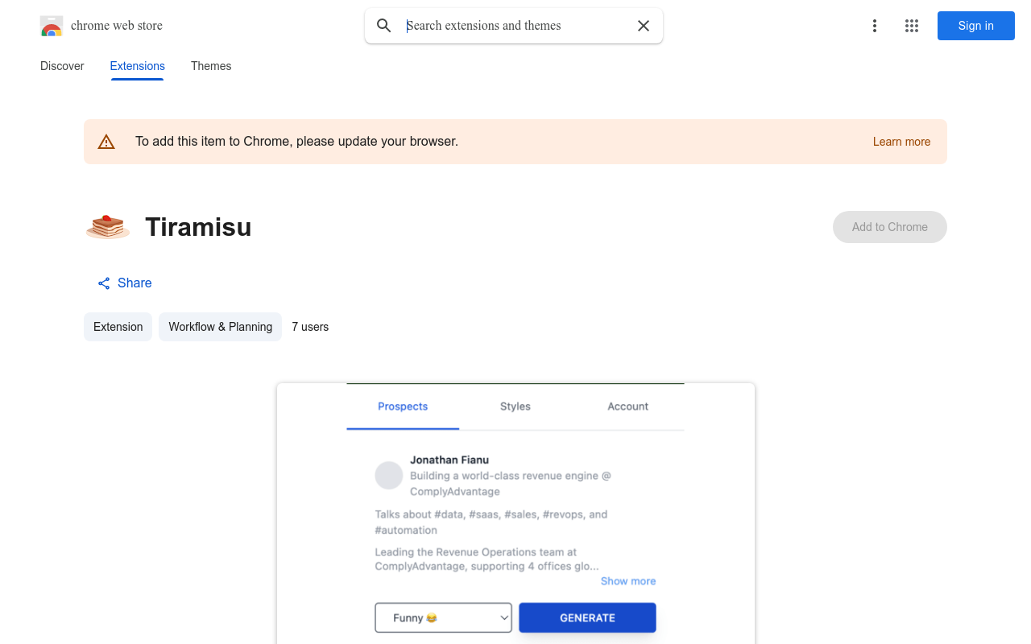Open the Funny style dropdown
This screenshot has width=1031, height=644.
click(x=443, y=617)
